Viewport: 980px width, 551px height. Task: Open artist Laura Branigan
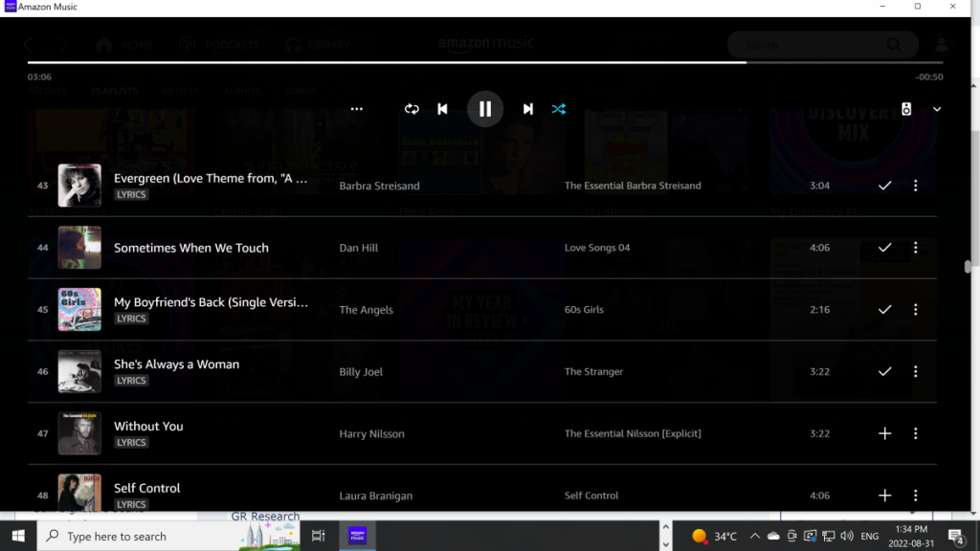(375, 496)
